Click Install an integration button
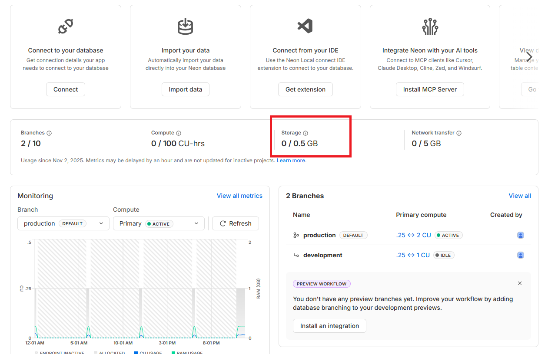Viewport: 548px width, 354px height. point(330,326)
